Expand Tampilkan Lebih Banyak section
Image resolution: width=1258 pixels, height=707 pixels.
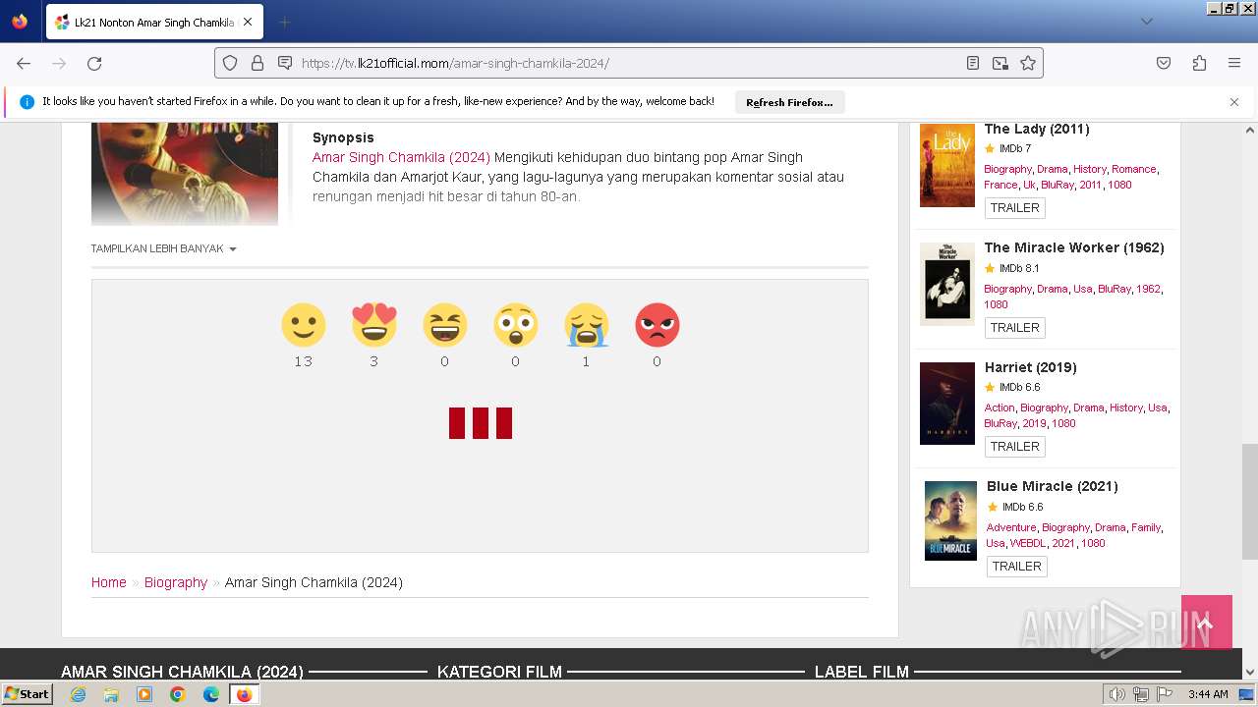164,249
